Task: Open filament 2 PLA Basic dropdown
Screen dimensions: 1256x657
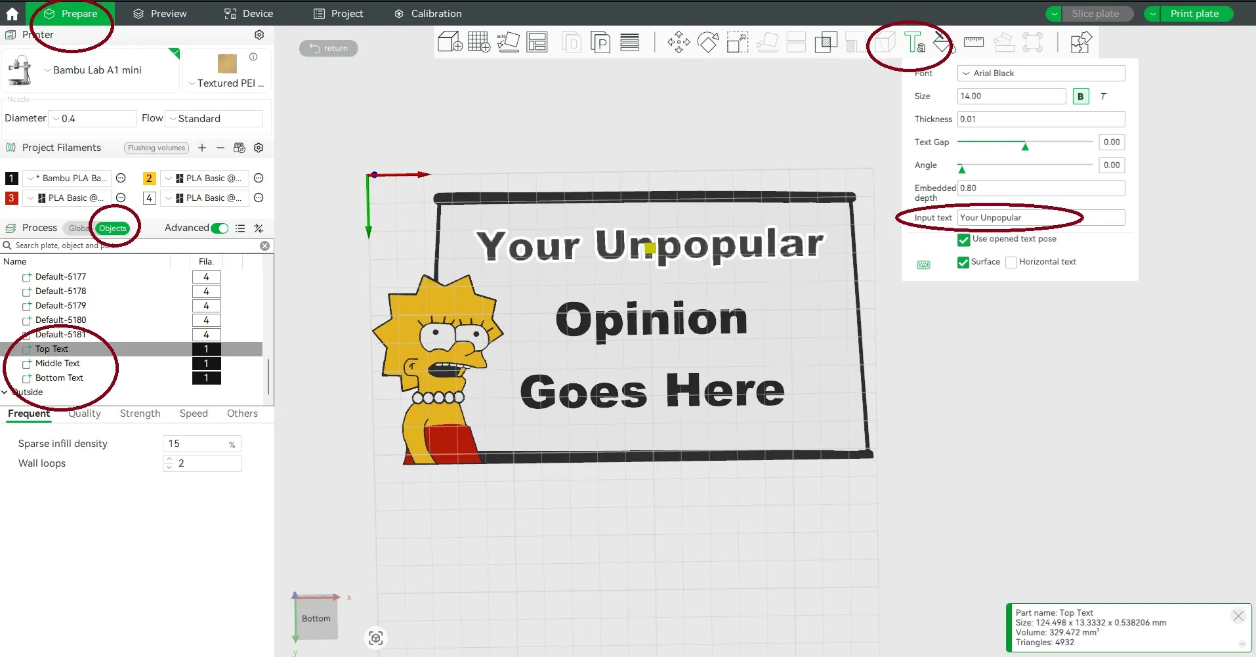Action: pyautogui.click(x=205, y=178)
